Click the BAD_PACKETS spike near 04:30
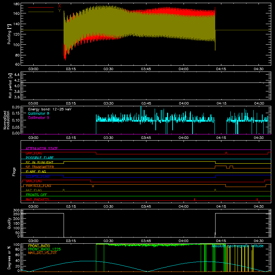This screenshot has width=275, height=275. pyautogui.click(x=257, y=199)
